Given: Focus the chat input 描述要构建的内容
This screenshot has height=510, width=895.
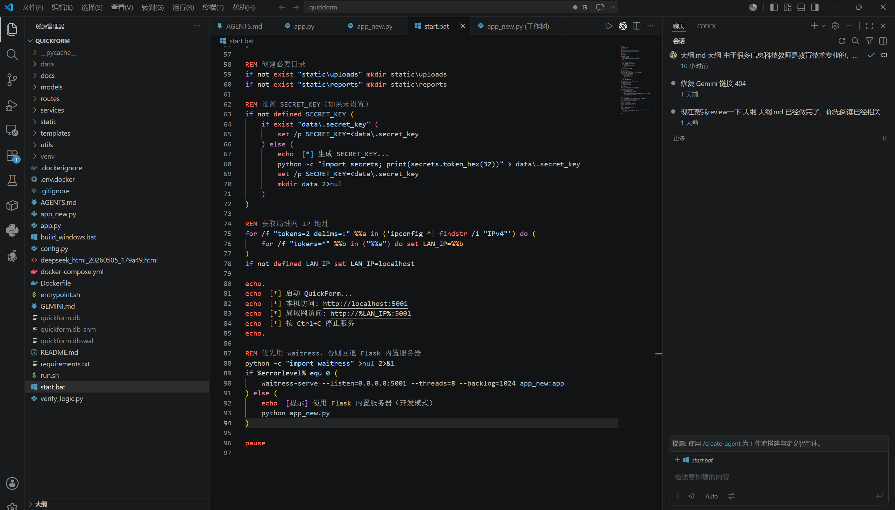Looking at the screenshot, I should click(x=778, y=477).
